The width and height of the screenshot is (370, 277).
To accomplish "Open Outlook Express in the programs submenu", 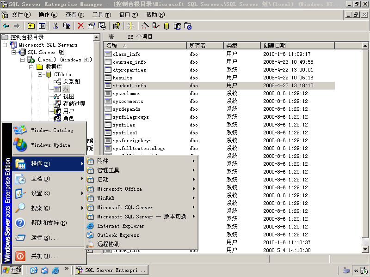I will (142, 235).
